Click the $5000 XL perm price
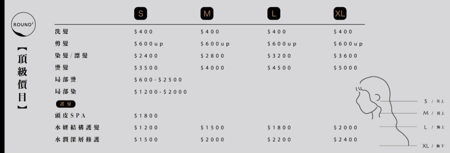The height and width of the screenshot is (153, 450). [x=345, y=68]
